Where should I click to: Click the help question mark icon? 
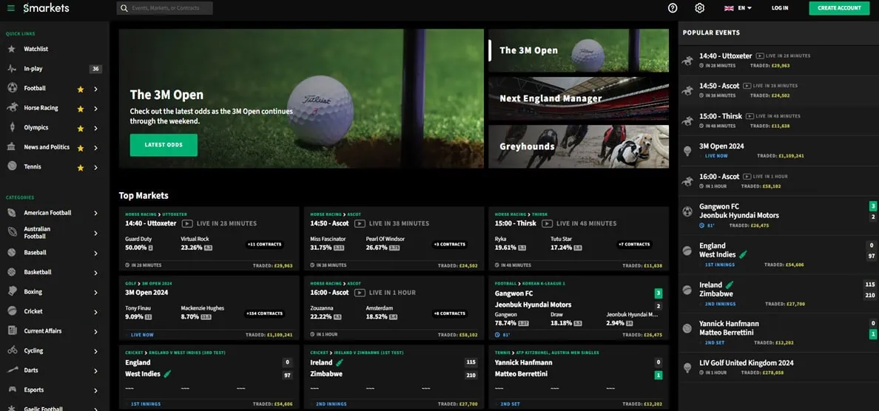[673, 8]
